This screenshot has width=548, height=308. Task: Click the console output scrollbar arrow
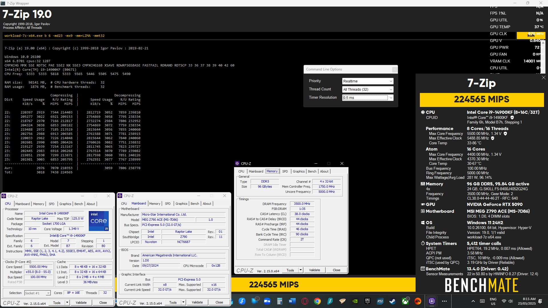pos(543,42)
